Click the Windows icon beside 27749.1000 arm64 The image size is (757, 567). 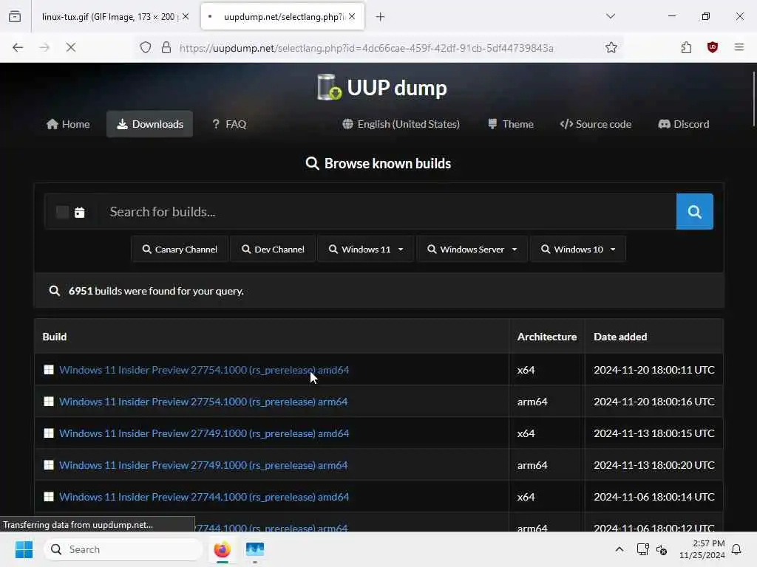pos(49,465)
